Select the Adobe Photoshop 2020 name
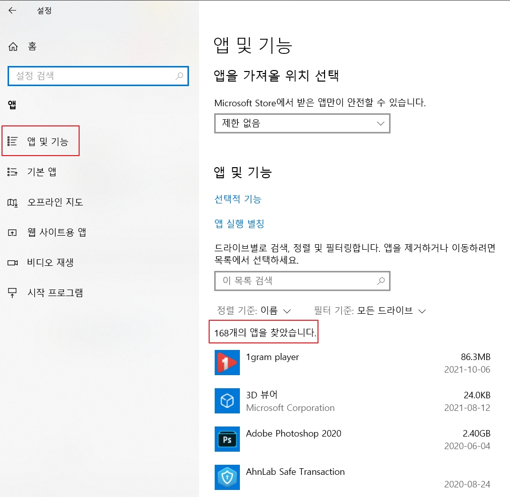Screen dimensions: 510x497 (294, 434)
